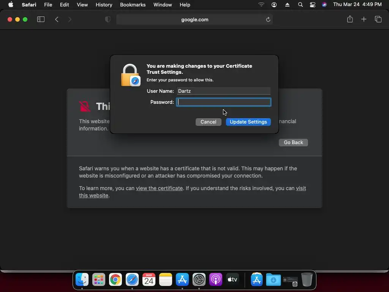Click the minimized screenshot window in Dock
The image size is (389, 292).
pyautogui.click(x=290, y=281)
